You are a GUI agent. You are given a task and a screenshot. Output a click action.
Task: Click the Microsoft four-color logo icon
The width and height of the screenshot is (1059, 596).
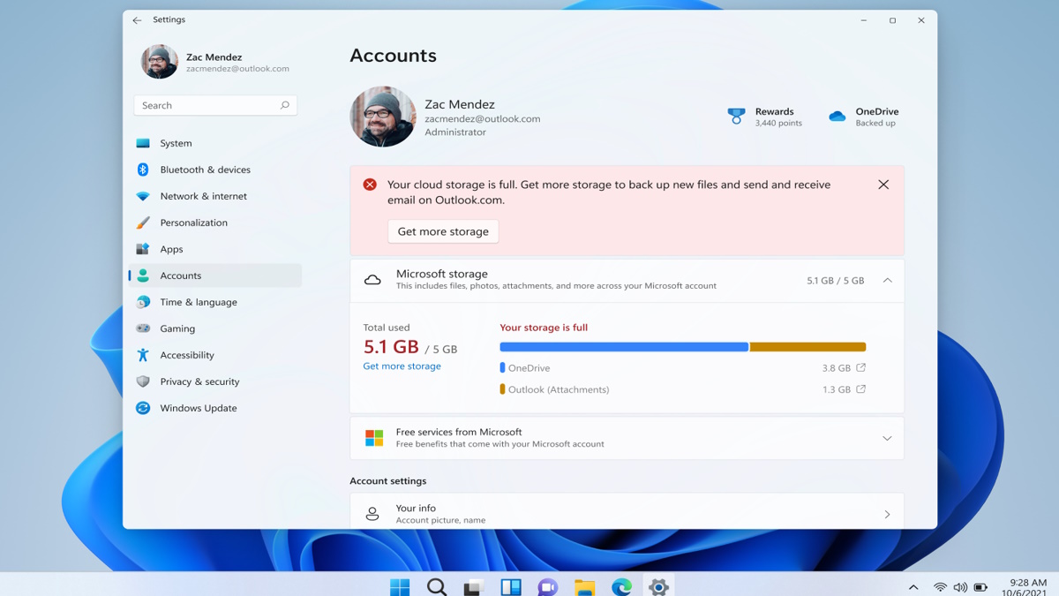click(x=374, y=438)
